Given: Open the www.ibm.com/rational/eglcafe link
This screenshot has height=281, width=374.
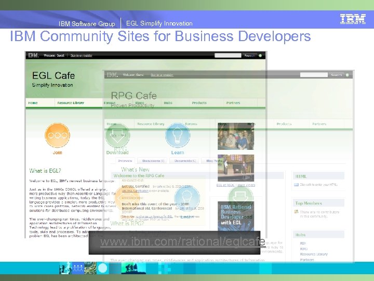Looking at the screenshot, I should pos(183,242).
